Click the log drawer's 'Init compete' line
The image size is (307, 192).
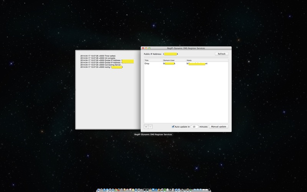point(98,58)
